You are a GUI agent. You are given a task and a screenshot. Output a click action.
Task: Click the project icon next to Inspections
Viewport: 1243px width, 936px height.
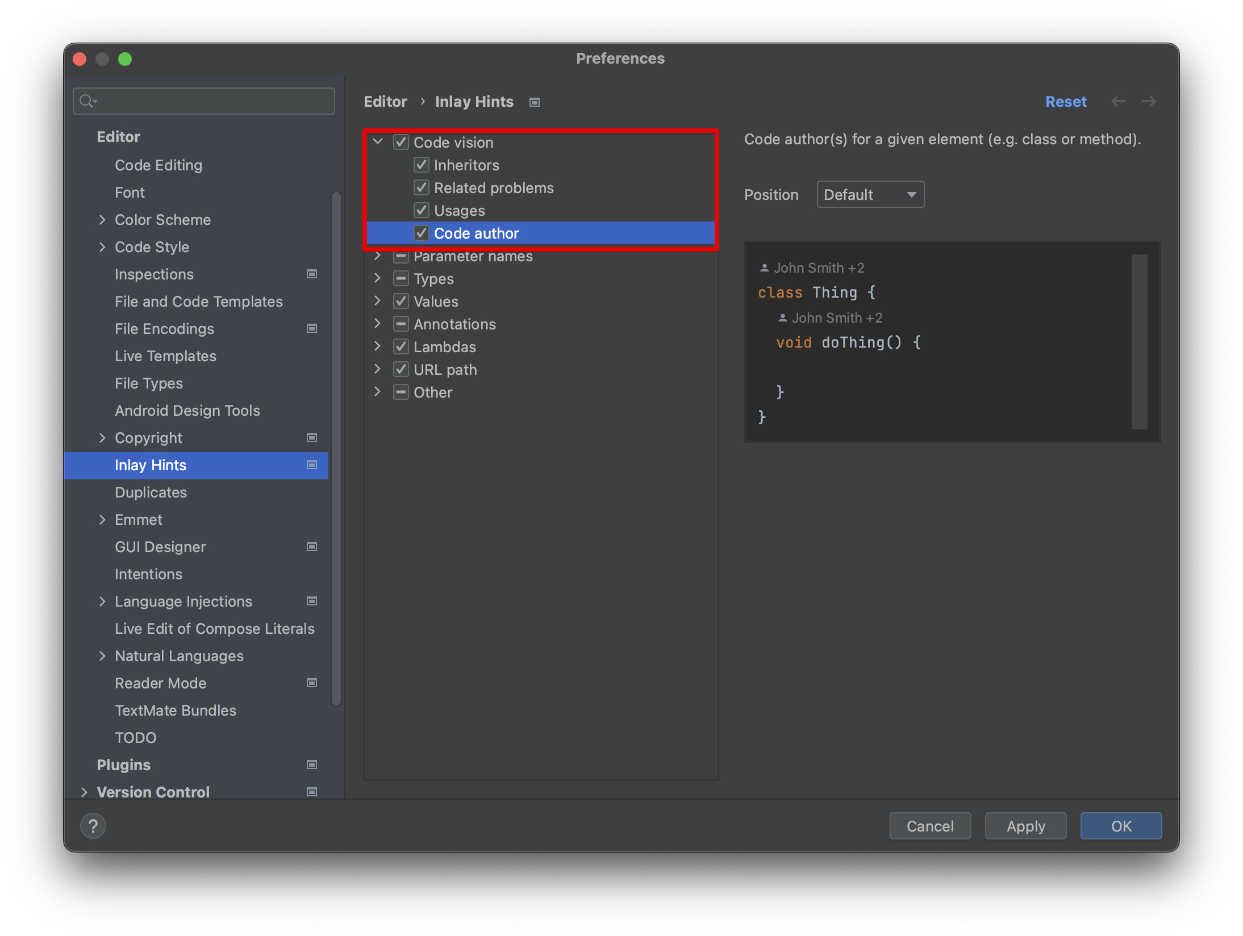[x=312, y=274]
